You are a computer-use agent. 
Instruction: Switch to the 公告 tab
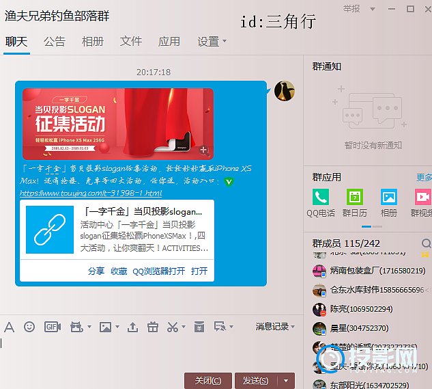tap(55, 42)
